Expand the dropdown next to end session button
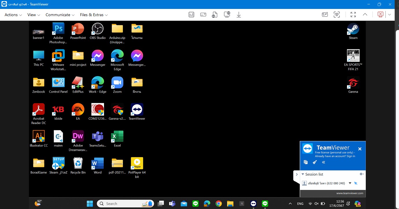Image resolution: width=399 pixels, height=209 pixels. pos(389,15)
